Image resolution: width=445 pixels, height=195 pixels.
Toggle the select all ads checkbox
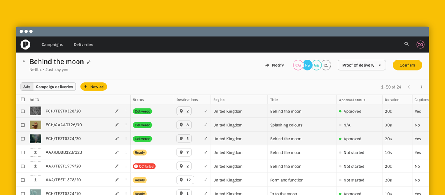coord(23,100)
